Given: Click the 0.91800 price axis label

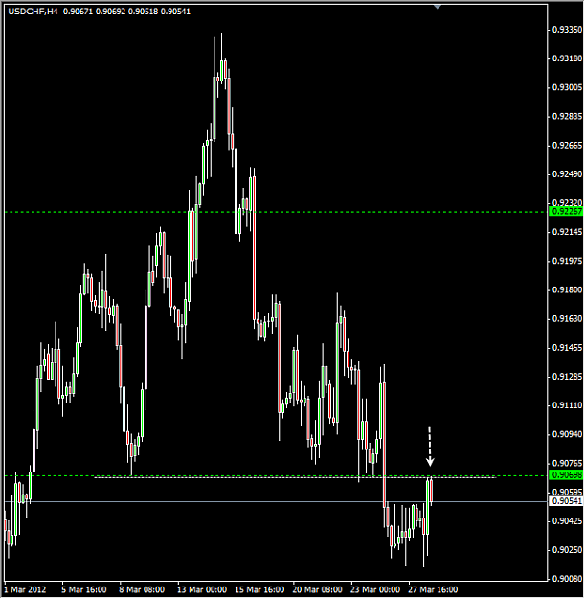Looking at the screenshot, I should pyautogui.click(x=568, y=290).
